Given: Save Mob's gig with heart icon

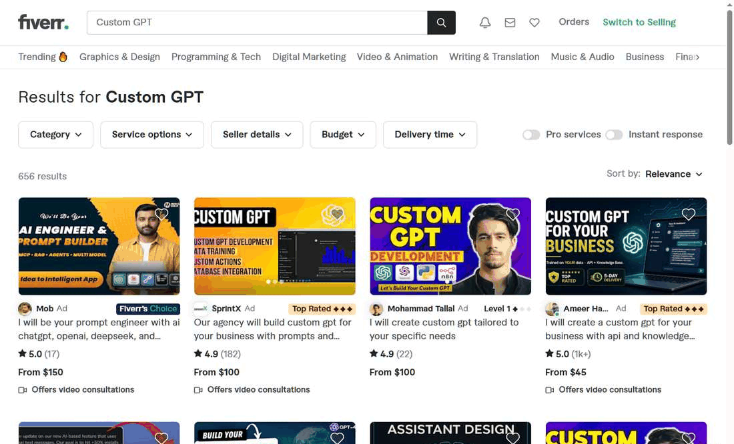Looking at the screenshot, I should (161, 214).
